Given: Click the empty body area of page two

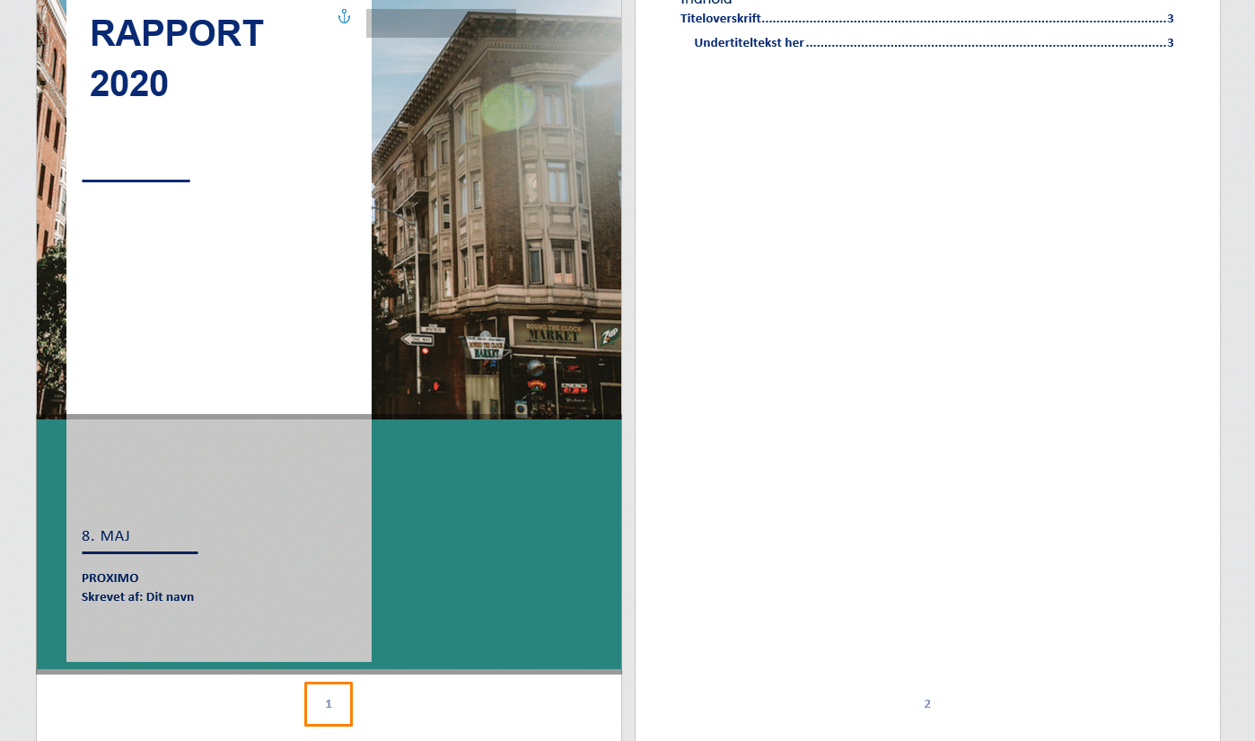Looking at the screenshot, I should tap(927, 359).
